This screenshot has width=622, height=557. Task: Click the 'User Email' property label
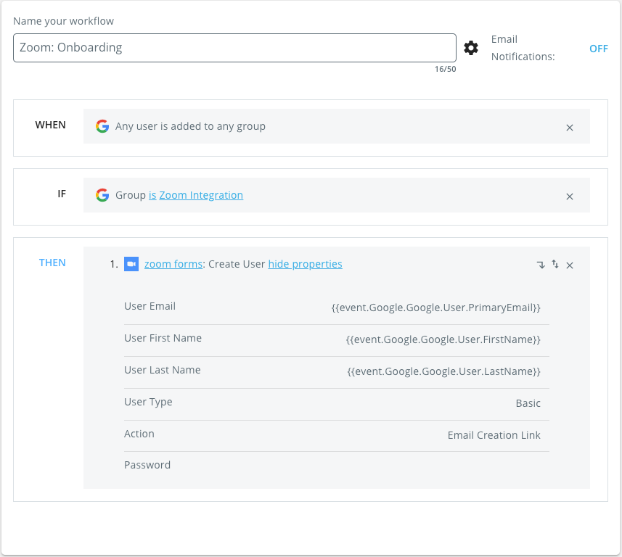click(x=150, y=306)
